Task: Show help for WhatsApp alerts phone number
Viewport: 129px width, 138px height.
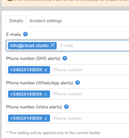Action: 78,83
